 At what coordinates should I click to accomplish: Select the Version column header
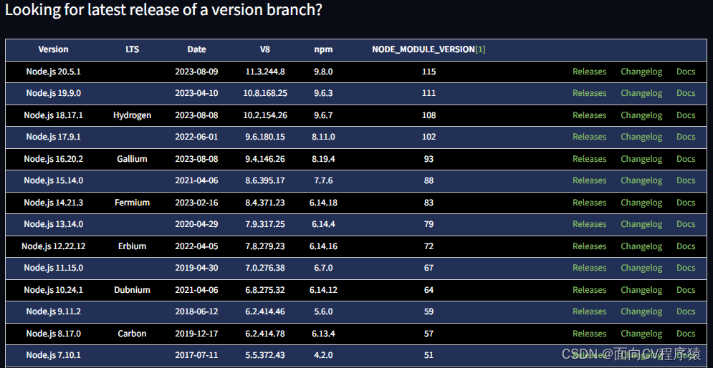click(53, 49)
